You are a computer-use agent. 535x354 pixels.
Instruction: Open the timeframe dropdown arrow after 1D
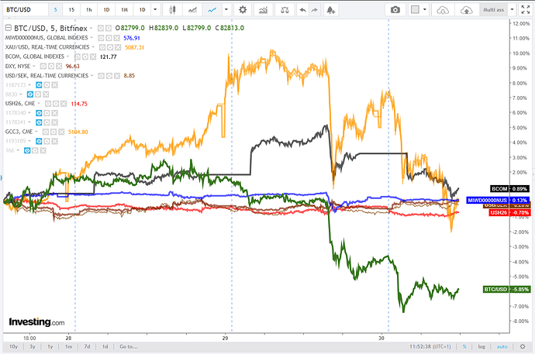pyautogui.click(x=155, y=10)
